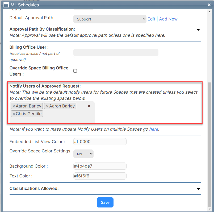Click the Text Color field
This screenshot has width=214, height=212.
point(100,176)
